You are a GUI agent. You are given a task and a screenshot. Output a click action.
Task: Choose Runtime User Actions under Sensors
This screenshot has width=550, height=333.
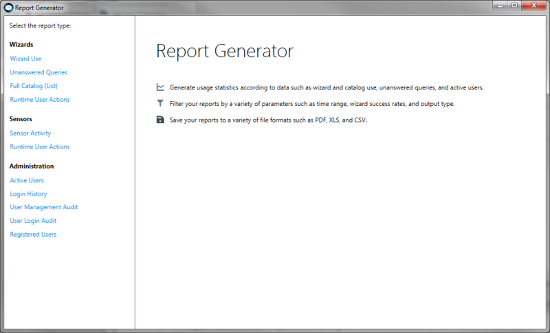coord(40,147)
